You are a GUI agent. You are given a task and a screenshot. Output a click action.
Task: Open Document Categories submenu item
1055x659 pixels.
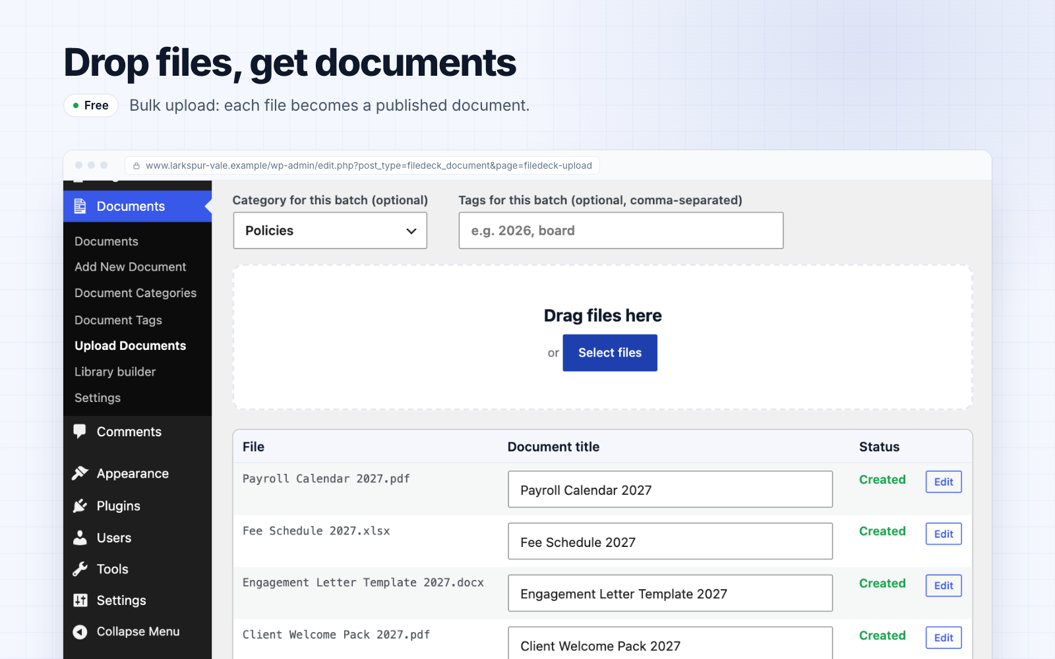(135, 293)
